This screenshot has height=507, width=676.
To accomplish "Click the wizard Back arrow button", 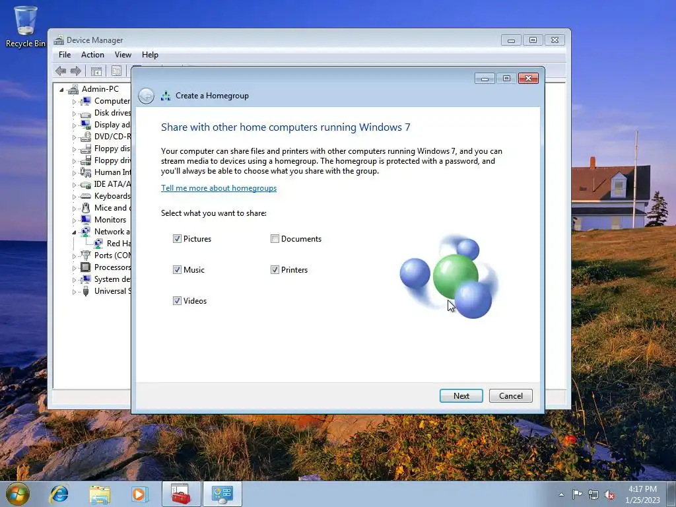I will (x=146, y=96).
